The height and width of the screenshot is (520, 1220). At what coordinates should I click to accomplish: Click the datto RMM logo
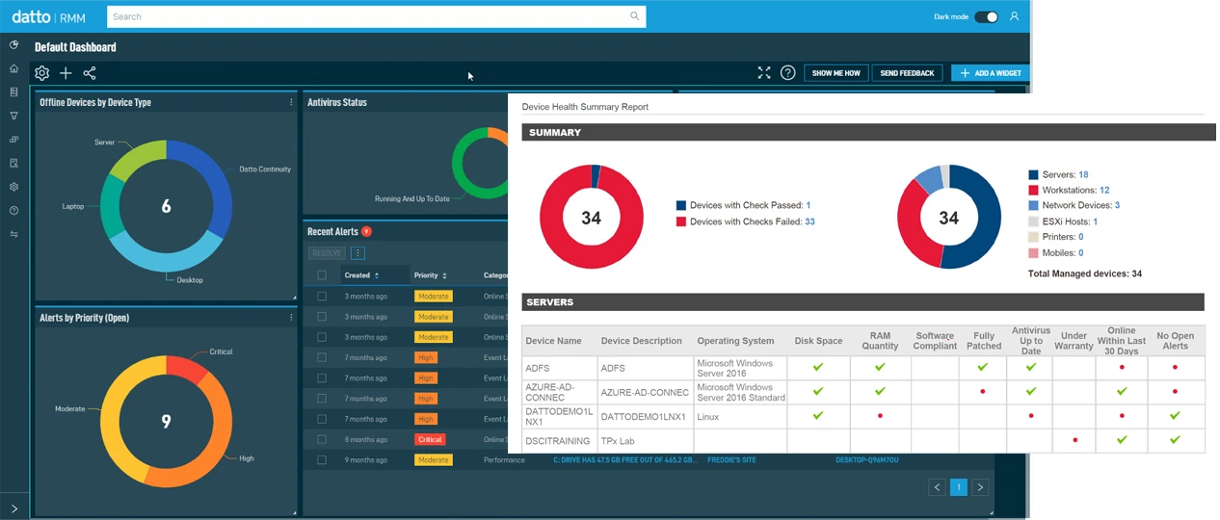(49, 16)
